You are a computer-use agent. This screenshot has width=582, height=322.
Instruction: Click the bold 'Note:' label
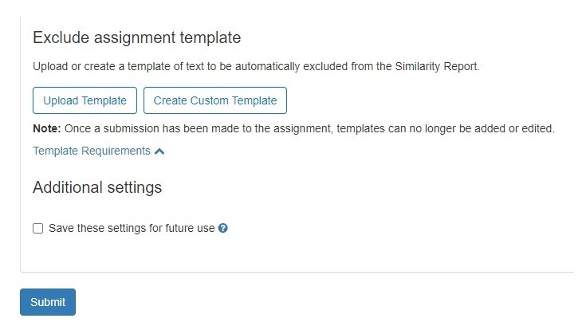pyautogui.click(x=46, y=128)
